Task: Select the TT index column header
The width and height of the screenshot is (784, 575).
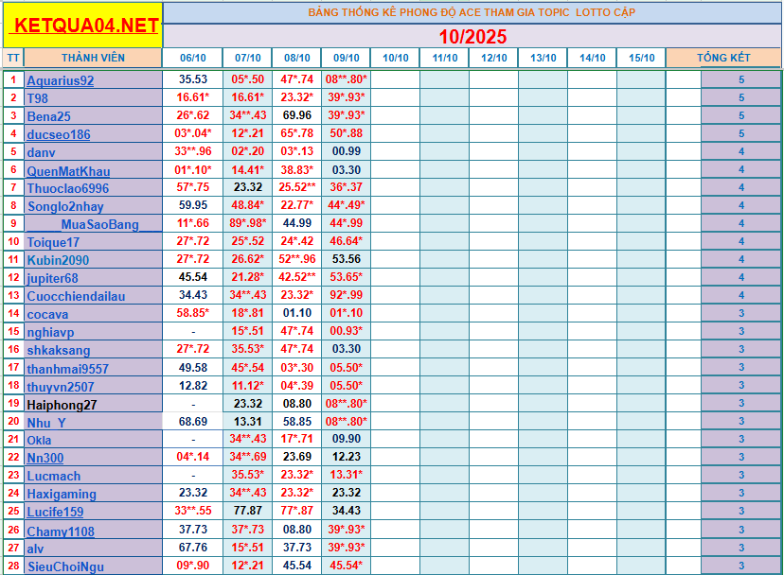Action: coord(13,58)
